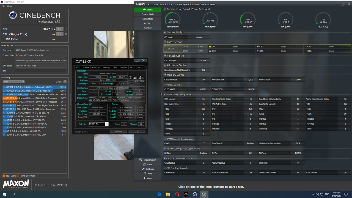Image resolution: width=352 pixels, height=198 pixels.
Task: Click the Peak Speed gauge
Action: 210,20
